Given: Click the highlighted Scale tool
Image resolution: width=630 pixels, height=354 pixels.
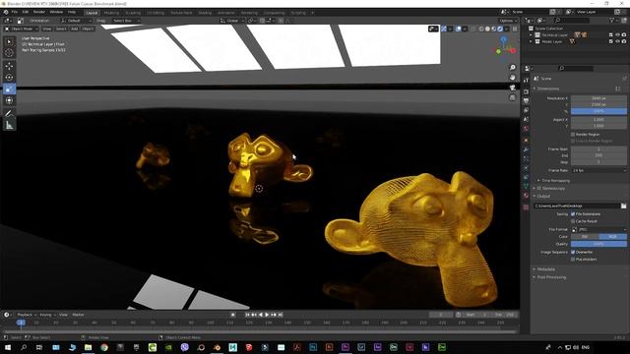Looking at the screenshot, I should [9, 88].
